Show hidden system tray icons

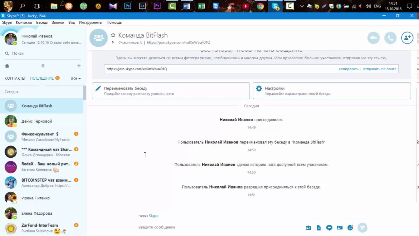pyautogui.click(x=302, y=6)
